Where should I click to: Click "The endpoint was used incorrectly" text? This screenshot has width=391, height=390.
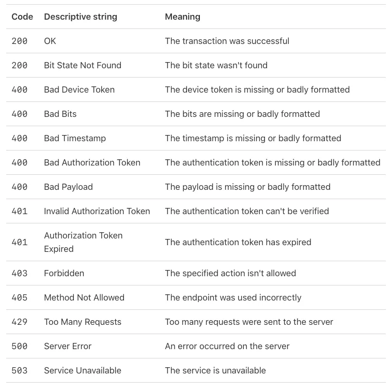pos(233,297)
